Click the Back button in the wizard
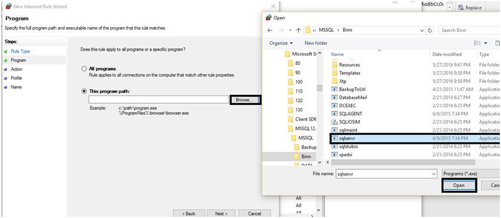Image resolution: width=501 pixels, height=218 pixels. [x=189, y=213]
